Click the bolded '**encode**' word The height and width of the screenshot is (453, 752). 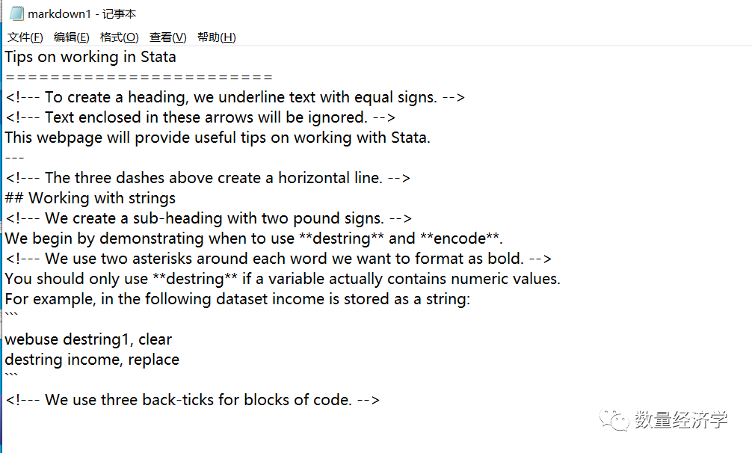460,238
